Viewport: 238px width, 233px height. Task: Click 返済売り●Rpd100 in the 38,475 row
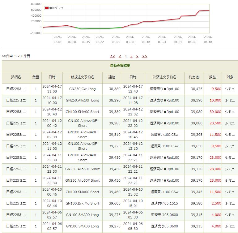164,89
